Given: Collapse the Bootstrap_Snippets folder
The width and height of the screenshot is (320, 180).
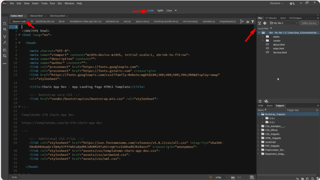Looking at the screenshot, I should (x=259, y=114).
